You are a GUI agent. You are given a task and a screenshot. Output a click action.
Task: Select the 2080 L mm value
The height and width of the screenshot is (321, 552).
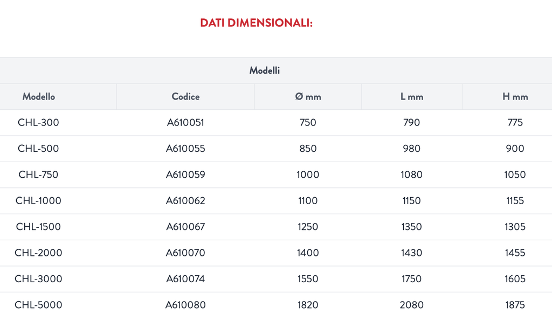tap(411, 304)
